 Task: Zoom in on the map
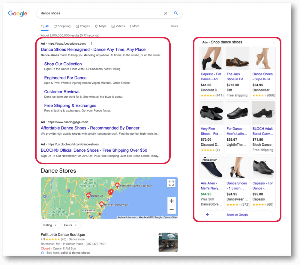[171, 201]
